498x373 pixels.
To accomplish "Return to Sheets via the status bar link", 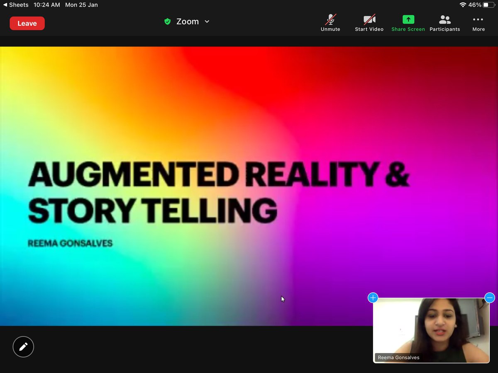I will pyautogui.click(x=16, y=5).
